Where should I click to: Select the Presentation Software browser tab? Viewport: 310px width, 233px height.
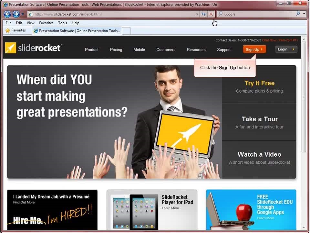pos(77,31)
